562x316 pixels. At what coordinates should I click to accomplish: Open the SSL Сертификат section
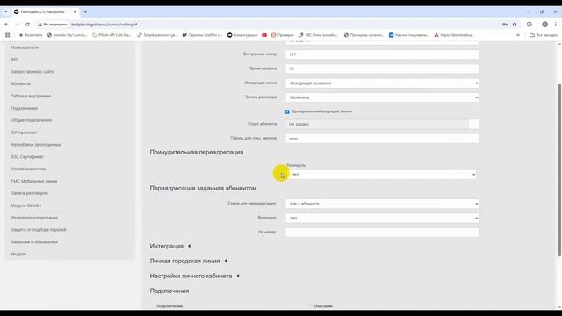27,157
